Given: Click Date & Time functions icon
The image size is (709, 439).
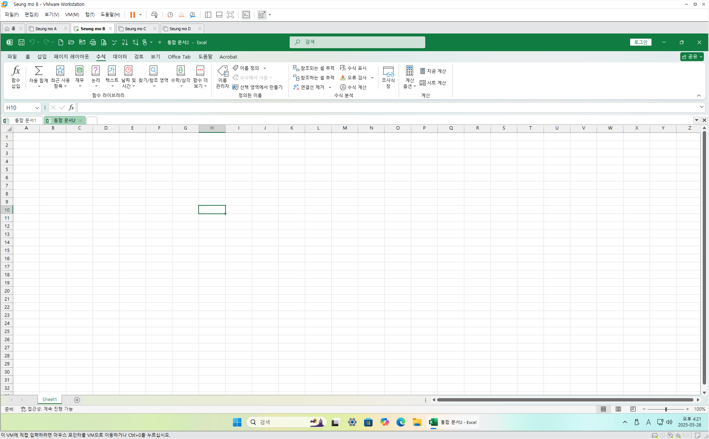Looking at the screenshot, I should click(128, 71).
